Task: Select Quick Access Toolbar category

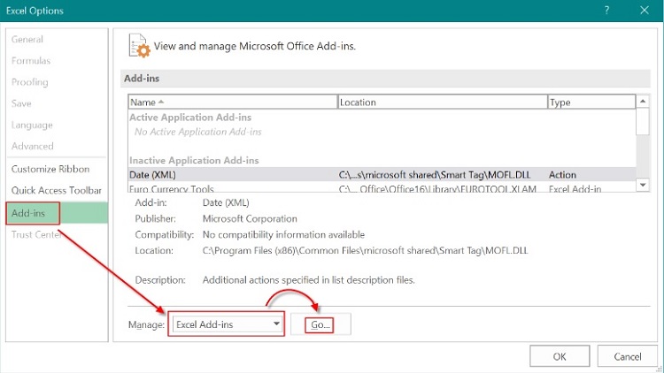Action: tap(57, 190)
